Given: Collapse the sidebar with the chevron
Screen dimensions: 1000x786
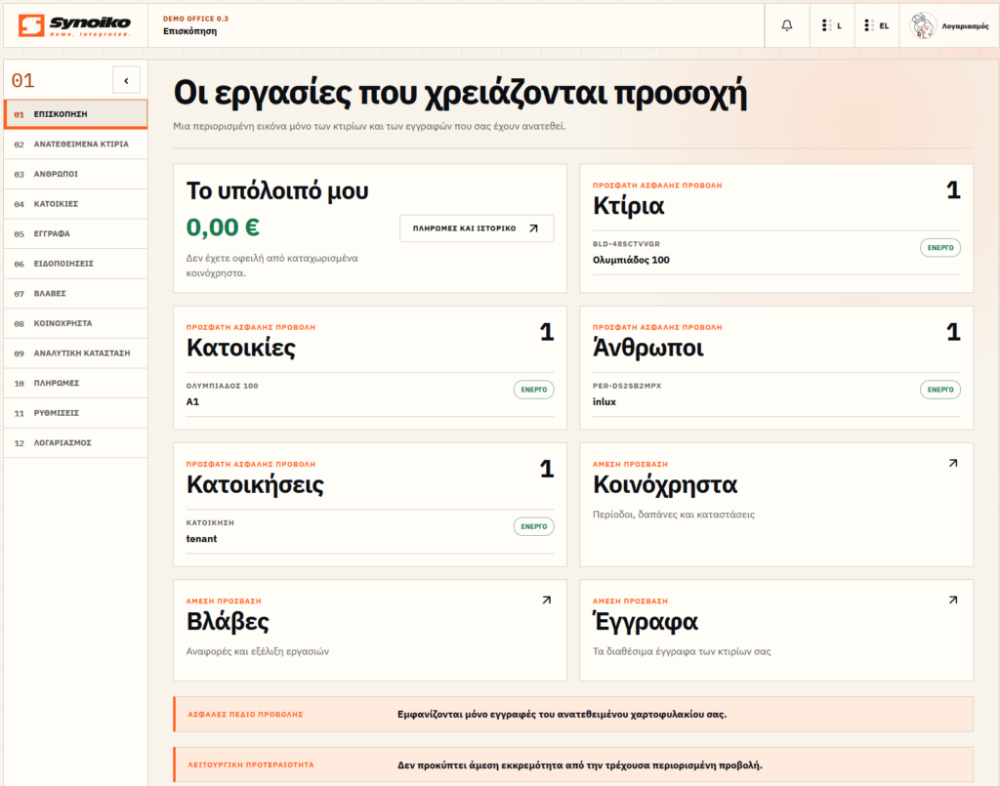Looking at the screenshot, I should [x=126, y=80].
